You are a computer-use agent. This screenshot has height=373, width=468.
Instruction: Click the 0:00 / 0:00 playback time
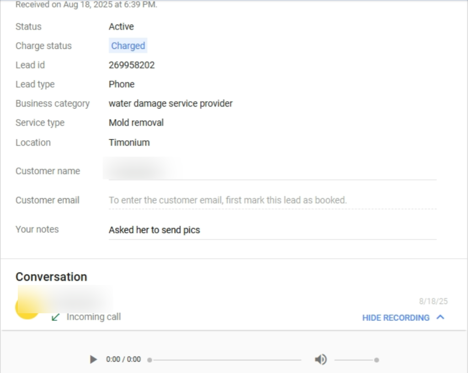123,359
